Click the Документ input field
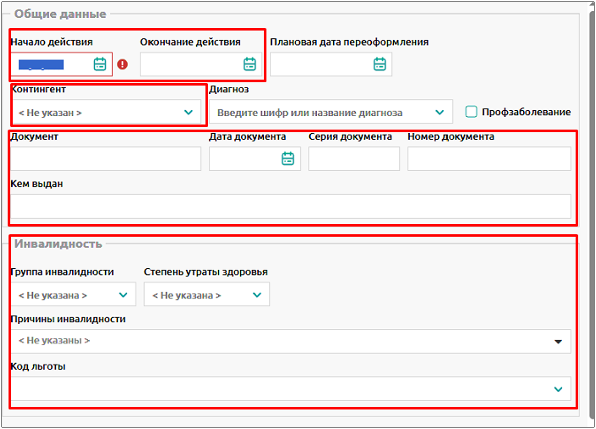Viewport: 596px width, 429px height. pos(105,159)
